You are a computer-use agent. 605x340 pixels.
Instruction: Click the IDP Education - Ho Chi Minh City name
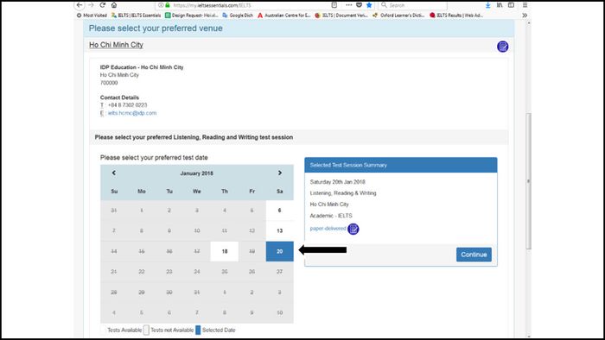(142, 67)
